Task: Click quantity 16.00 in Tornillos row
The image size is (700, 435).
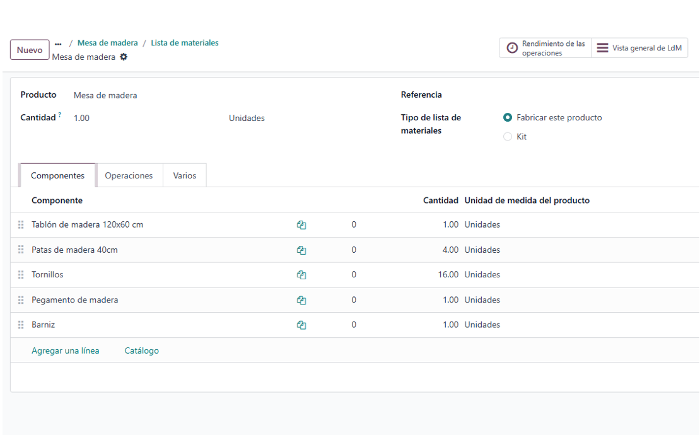Action: 448,274
